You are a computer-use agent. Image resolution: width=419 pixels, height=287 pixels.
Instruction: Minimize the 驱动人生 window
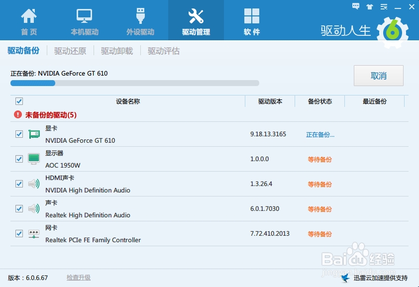pyautogui.click(x=398, y=8)
